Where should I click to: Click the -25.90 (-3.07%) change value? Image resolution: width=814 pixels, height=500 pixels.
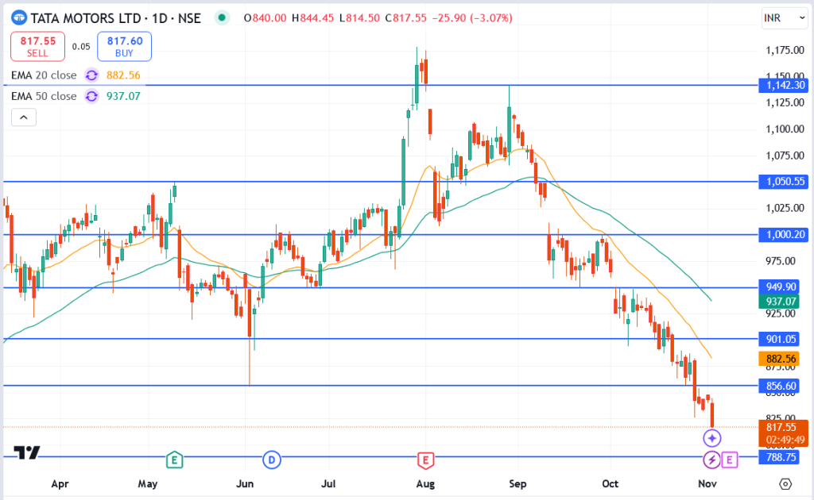pos(472,18)
